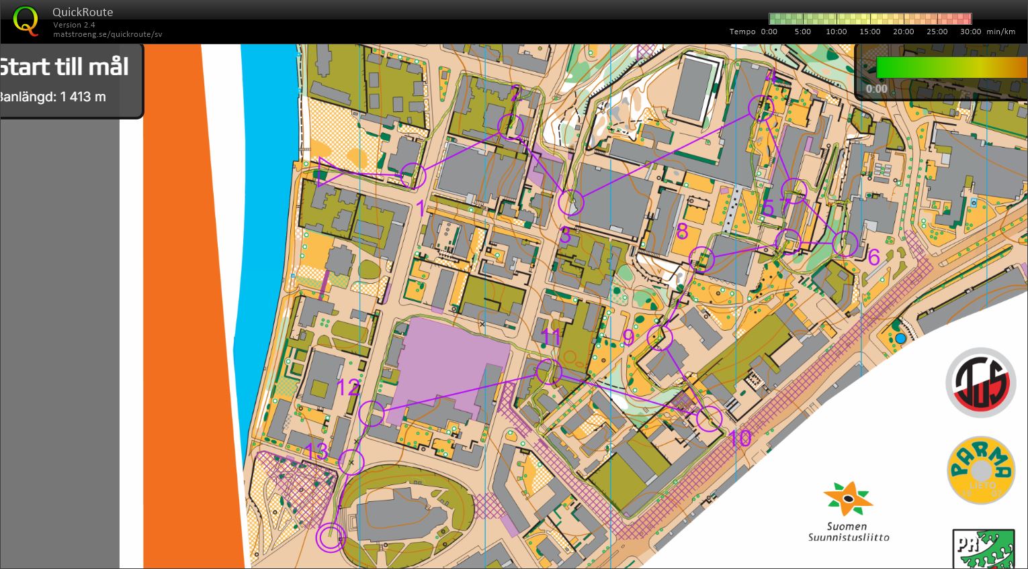
Task: Select control circle 12 on the map
Action: (x=371, y=414)
